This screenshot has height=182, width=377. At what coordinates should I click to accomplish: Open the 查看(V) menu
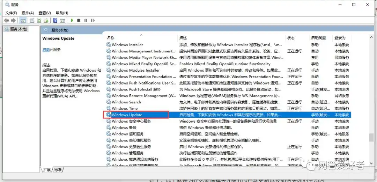45,13
